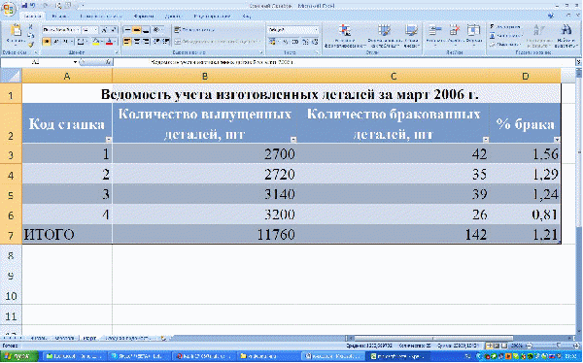583x363 pixels.
Task: Click the Format Painter brush icon
Action: tap(31, 45)
